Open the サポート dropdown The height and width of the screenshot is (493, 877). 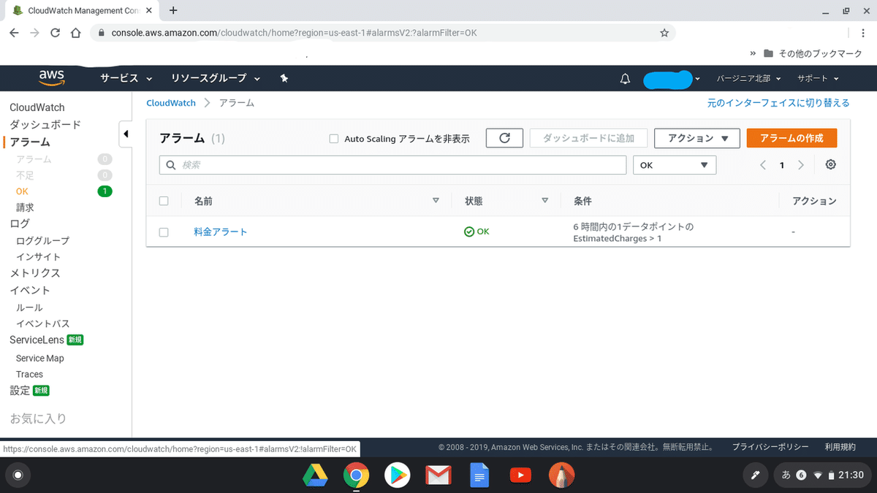pyautogui.click(x=818, y=79)
